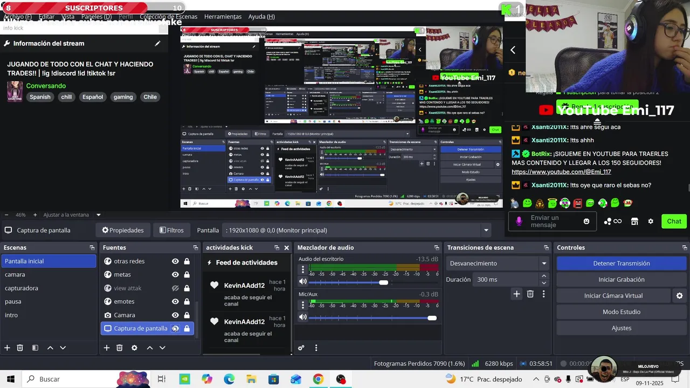Open the Herramientas menu
This screenshot has height=388, width=690.
point(223,17)
